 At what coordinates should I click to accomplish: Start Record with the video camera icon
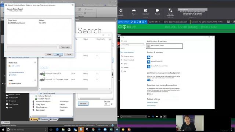pyautogui.click(x=157, y=12)
